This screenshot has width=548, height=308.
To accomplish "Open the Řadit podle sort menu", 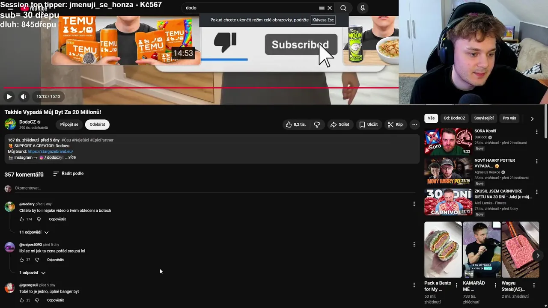I will 68,174.
